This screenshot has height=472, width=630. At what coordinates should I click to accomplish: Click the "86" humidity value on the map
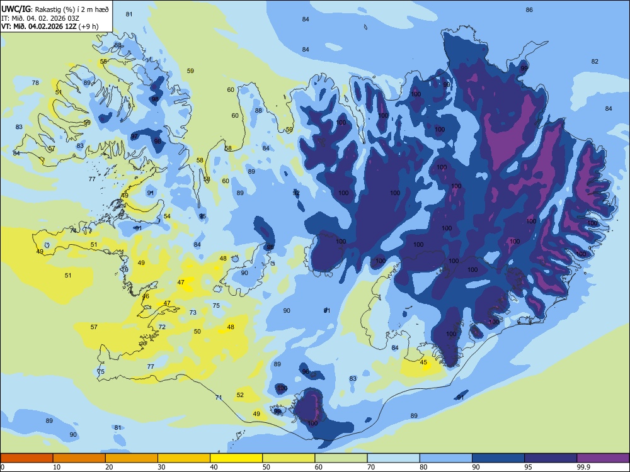click(x=529, y=9)
